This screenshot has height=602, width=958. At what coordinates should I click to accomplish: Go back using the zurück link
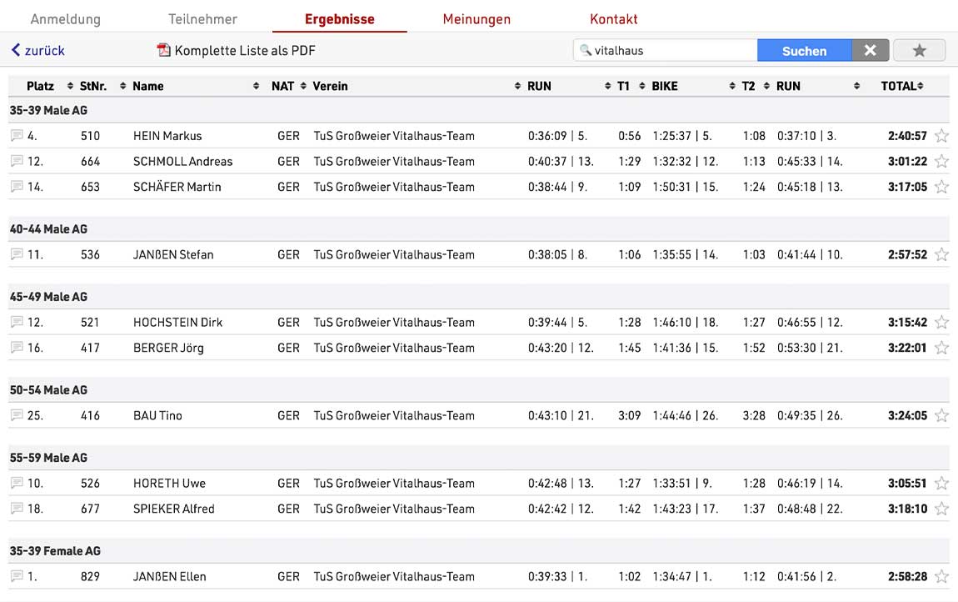click(x=37, y=50)
